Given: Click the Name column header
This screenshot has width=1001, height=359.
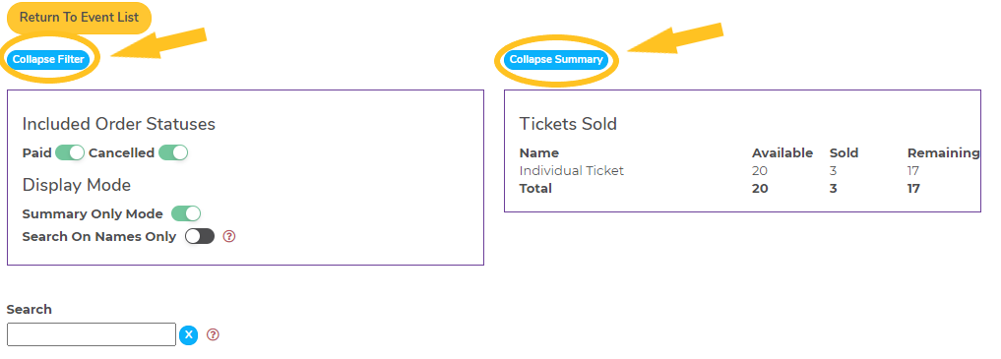Looking at the screenshot, I should point(538,153).
